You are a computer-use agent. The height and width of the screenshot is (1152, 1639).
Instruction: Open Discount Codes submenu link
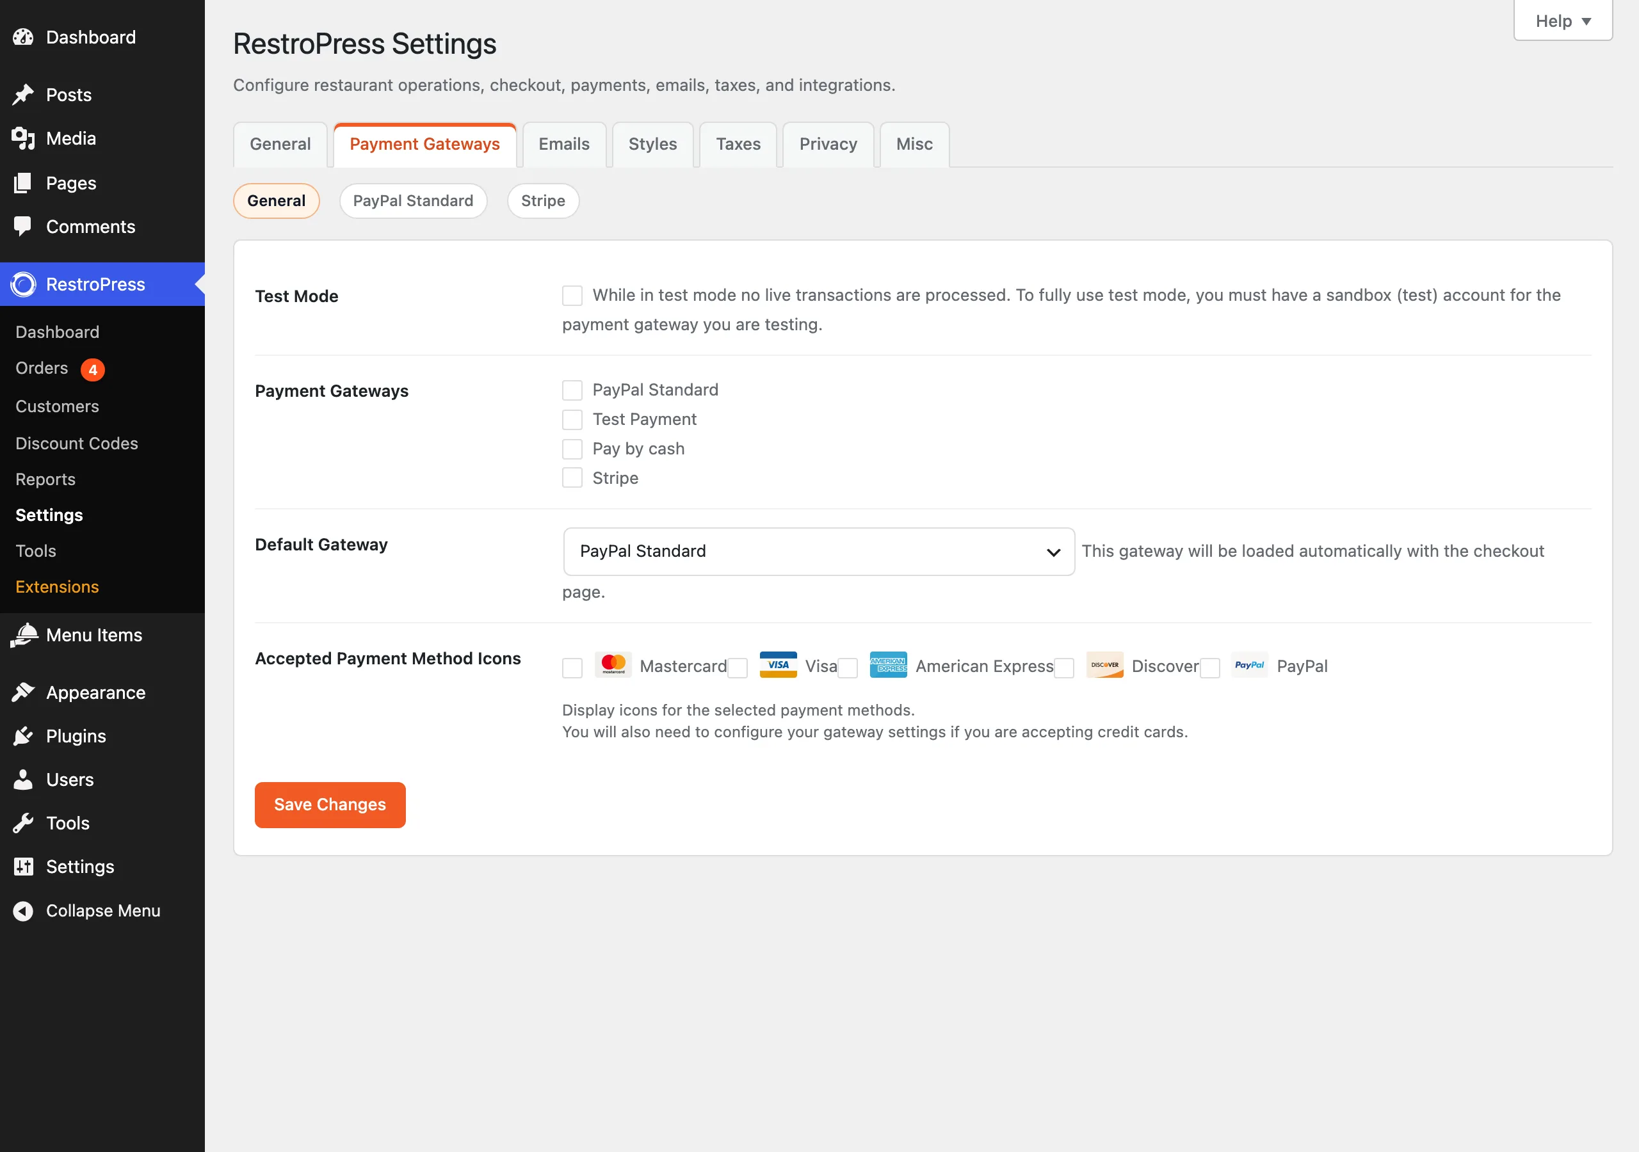tap(77, 444)
